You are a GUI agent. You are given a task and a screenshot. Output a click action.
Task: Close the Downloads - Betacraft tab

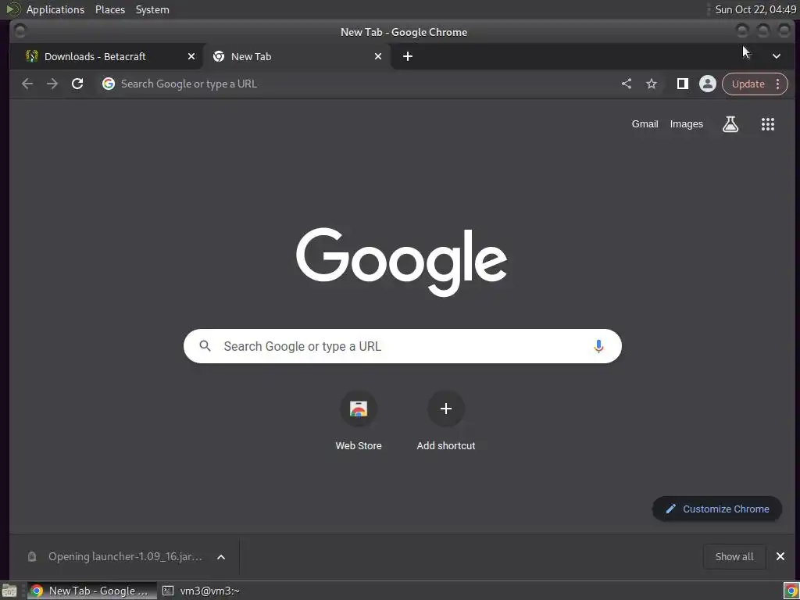(x=191, y=56)
